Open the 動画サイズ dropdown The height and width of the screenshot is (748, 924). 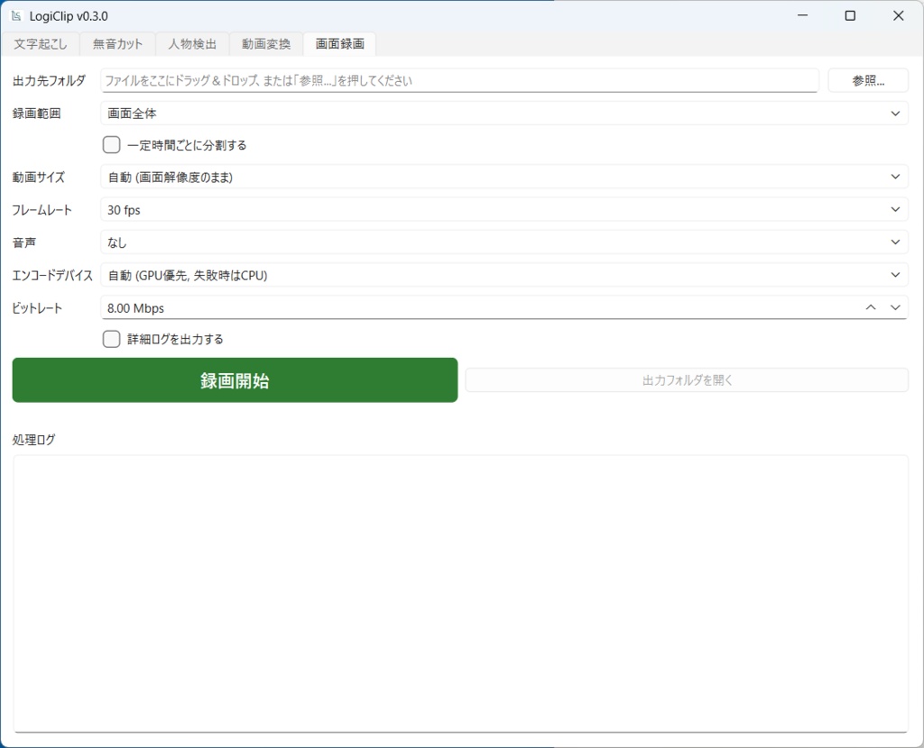tap(504, 177)
